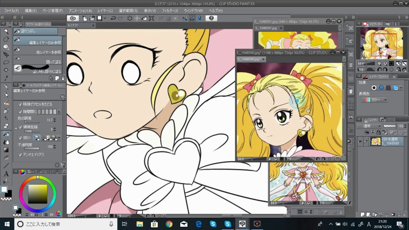Select the Auto select magic wand tool
This screenshot has height=230, width=409.
[6, 70]
